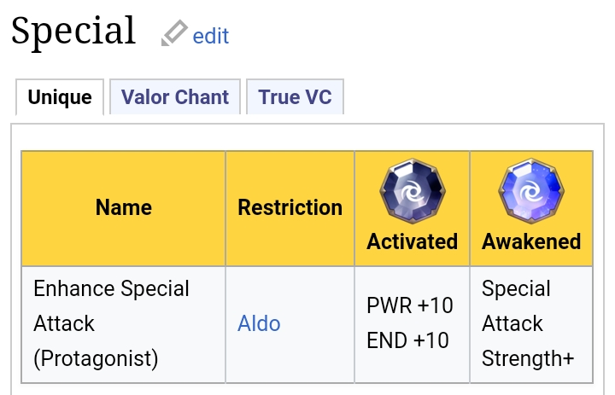Image resolution: width=615 pixels, height=395 pixels.
Task: Click the Activated dark blue gem icon
Action: [413, 191]
